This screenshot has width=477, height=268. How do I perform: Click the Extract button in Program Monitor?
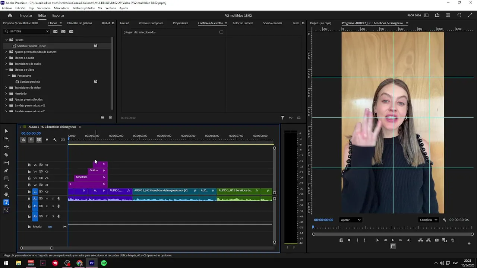pyautogui.click(x=429, y=240)
